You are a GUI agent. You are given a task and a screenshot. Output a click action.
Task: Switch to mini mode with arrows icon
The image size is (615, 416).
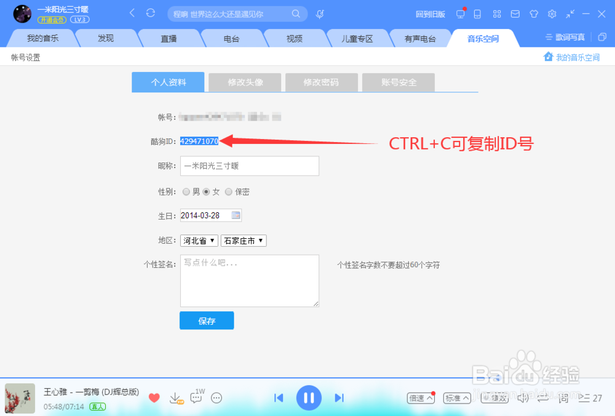tap(570, 14)
